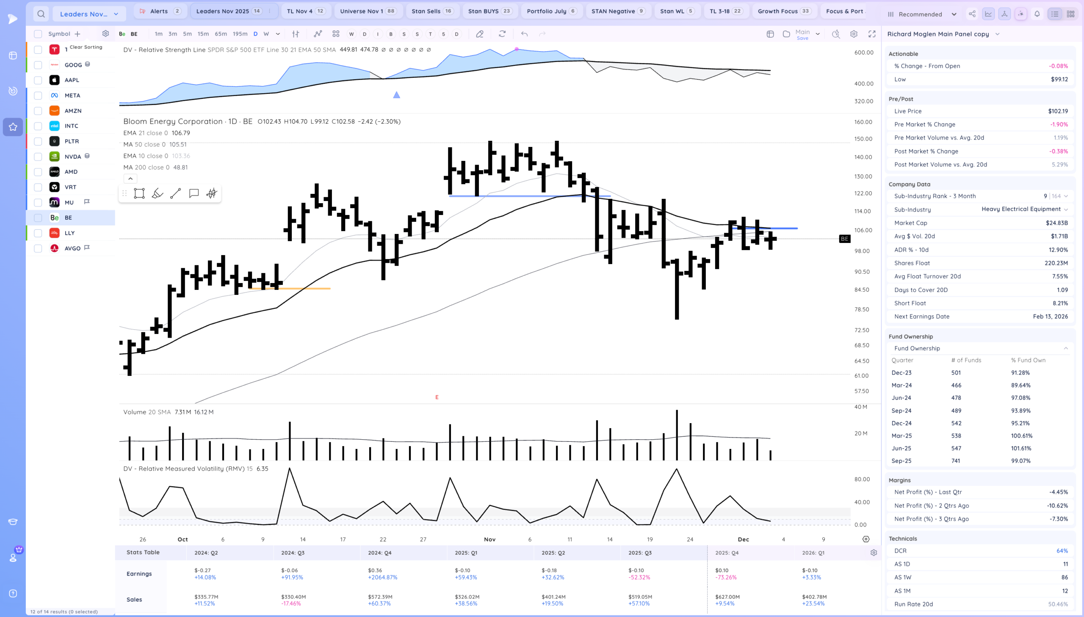Check the NVDA row checkbox
This screenshot has height=617, width=1084.
point(38,157)
